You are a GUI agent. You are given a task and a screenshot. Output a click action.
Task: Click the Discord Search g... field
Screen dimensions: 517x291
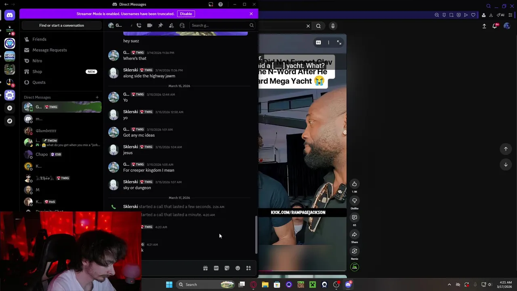(x=222, y=25)
